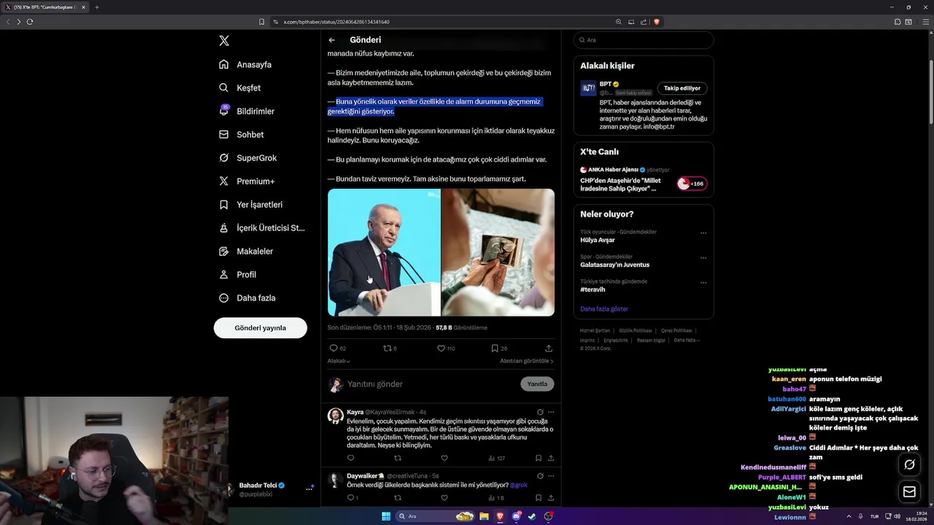Open Erdoğan photo in post
The height and width of the screenshot is (525, 934).
pyautogui.click(x=384, y=252)
